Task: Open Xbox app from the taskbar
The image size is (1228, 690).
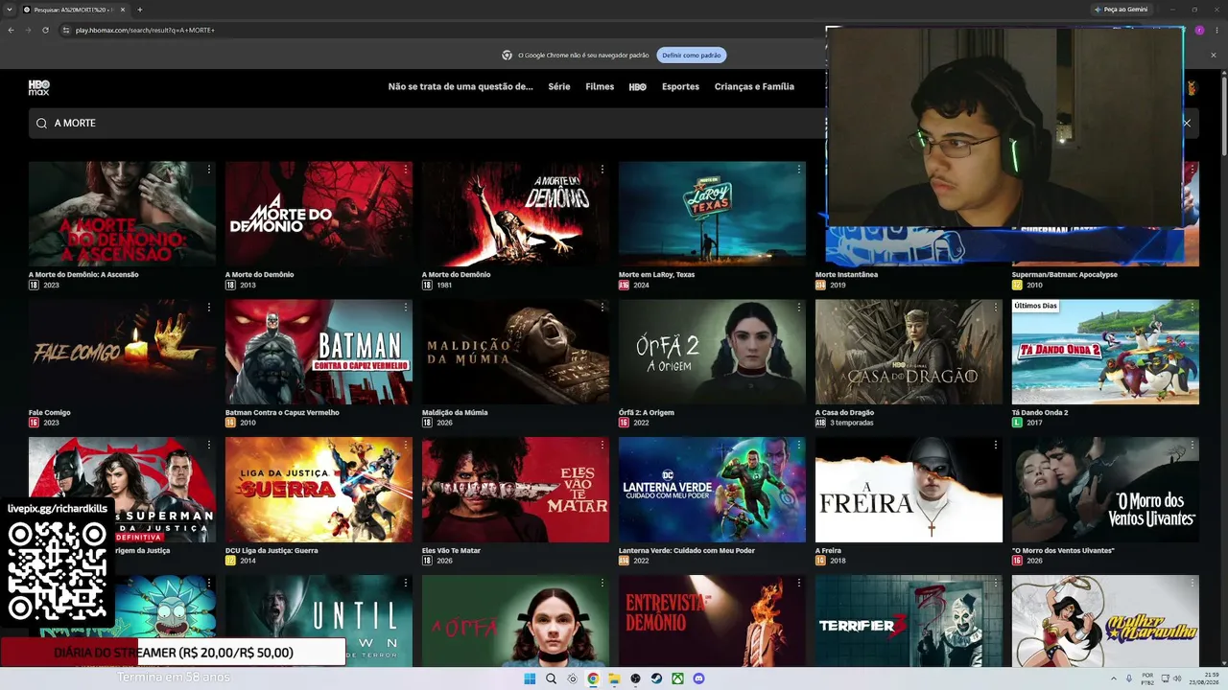Action: (677, 678)
